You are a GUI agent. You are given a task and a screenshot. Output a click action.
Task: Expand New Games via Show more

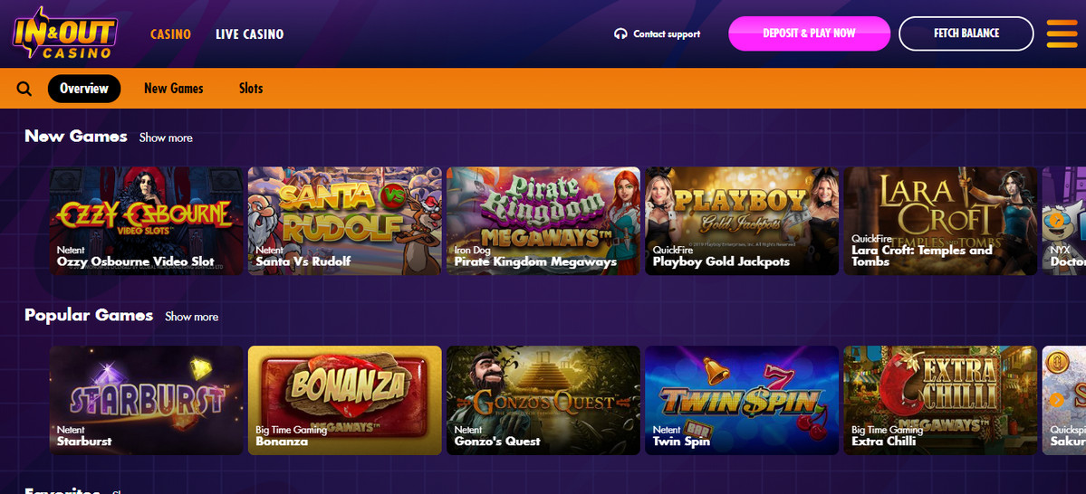tap(166, 138)
